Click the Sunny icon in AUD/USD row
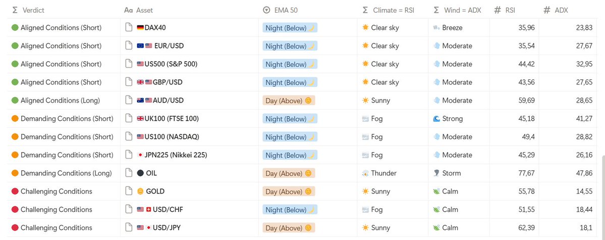The height and width of the screenshot is (240, 605). 365,101
